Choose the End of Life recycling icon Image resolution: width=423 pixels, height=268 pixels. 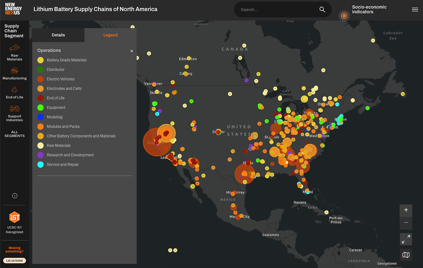[x=15, y=89]
